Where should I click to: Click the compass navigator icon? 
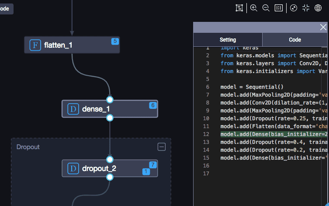pyautogui.click(x=294, y=8)
